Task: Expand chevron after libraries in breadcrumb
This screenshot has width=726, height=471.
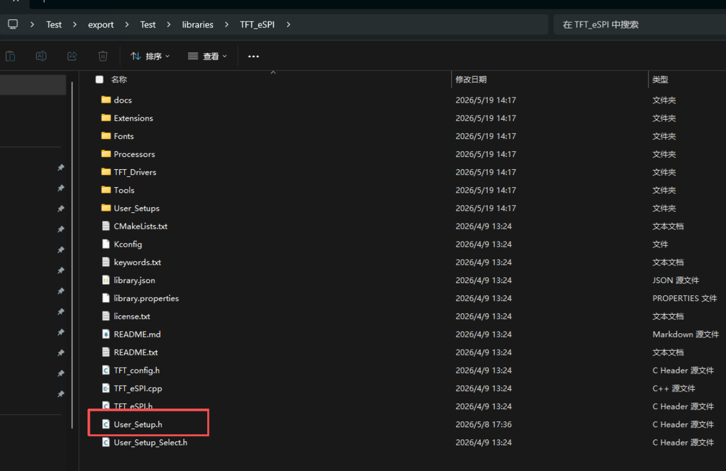Action: tap(226, 25)
